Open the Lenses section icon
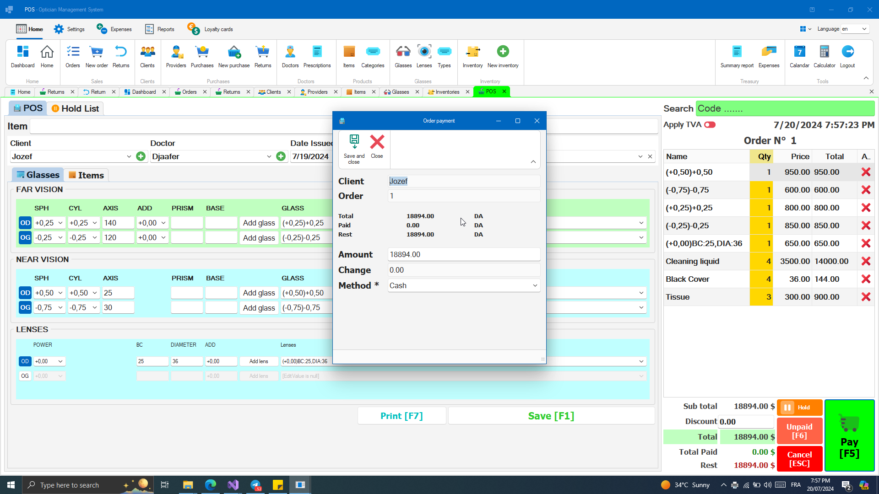The height and width of the screenshot is (494, 879). coord(423,55)
